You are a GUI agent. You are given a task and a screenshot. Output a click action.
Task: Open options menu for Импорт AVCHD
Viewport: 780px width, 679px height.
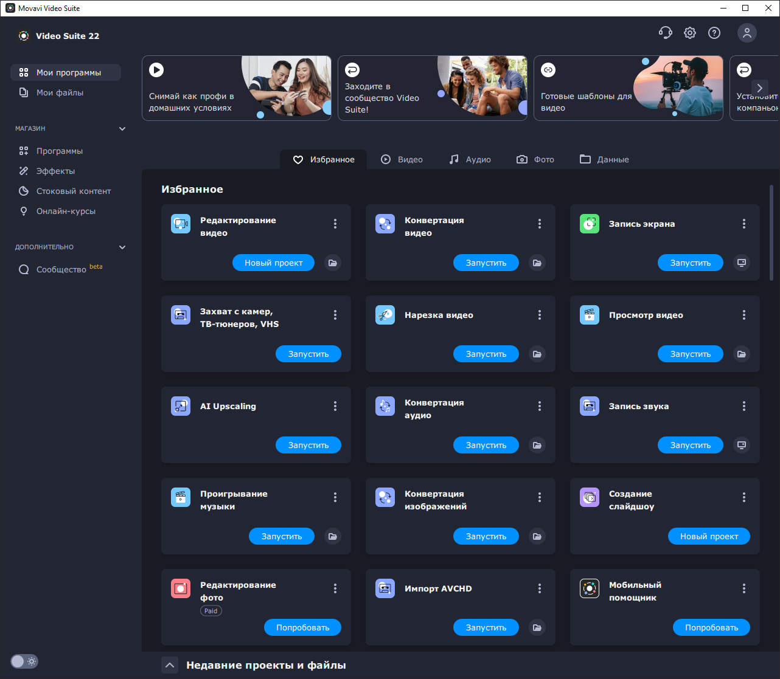(540, 588)
